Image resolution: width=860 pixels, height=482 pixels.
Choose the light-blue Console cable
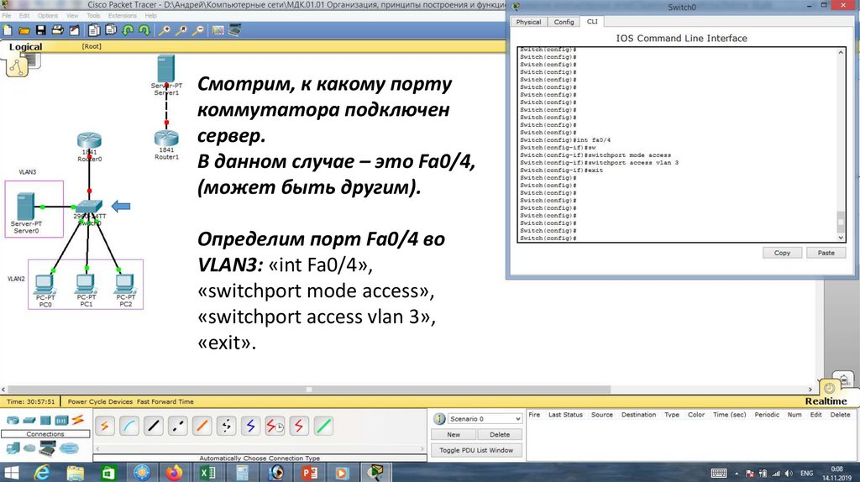128,426
